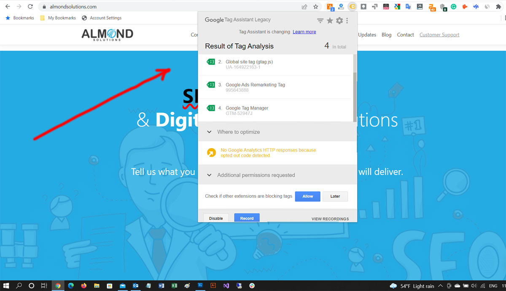Open Tag Assistant three-dot menu
Image resolution: width=506 pixels, height=291 pixels.
pos(347,21)
